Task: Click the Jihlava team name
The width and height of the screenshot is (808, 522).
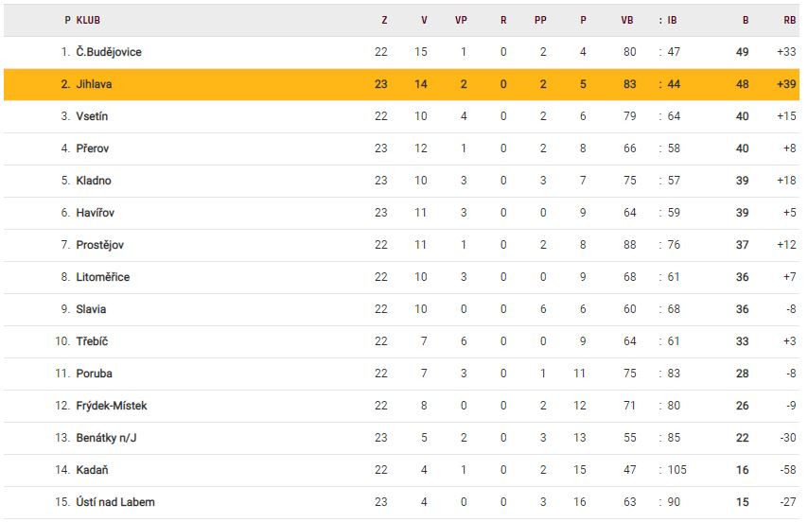Action: (95, 84)
